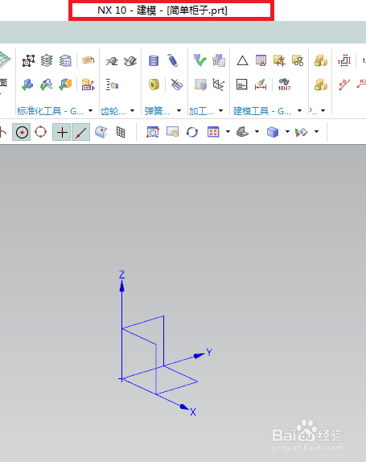Viewport: 366px width, 462px height.
Task: Click the shaded blue cube icon
Action: (273, 132)
